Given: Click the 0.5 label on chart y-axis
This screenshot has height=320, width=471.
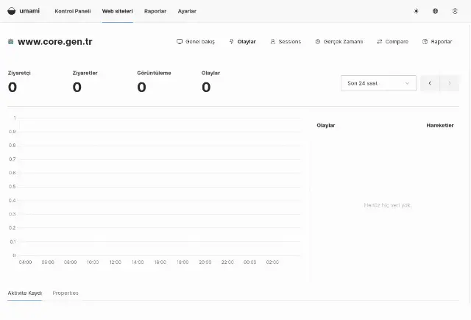Looking at the screenshot, I should coord(13,187).
